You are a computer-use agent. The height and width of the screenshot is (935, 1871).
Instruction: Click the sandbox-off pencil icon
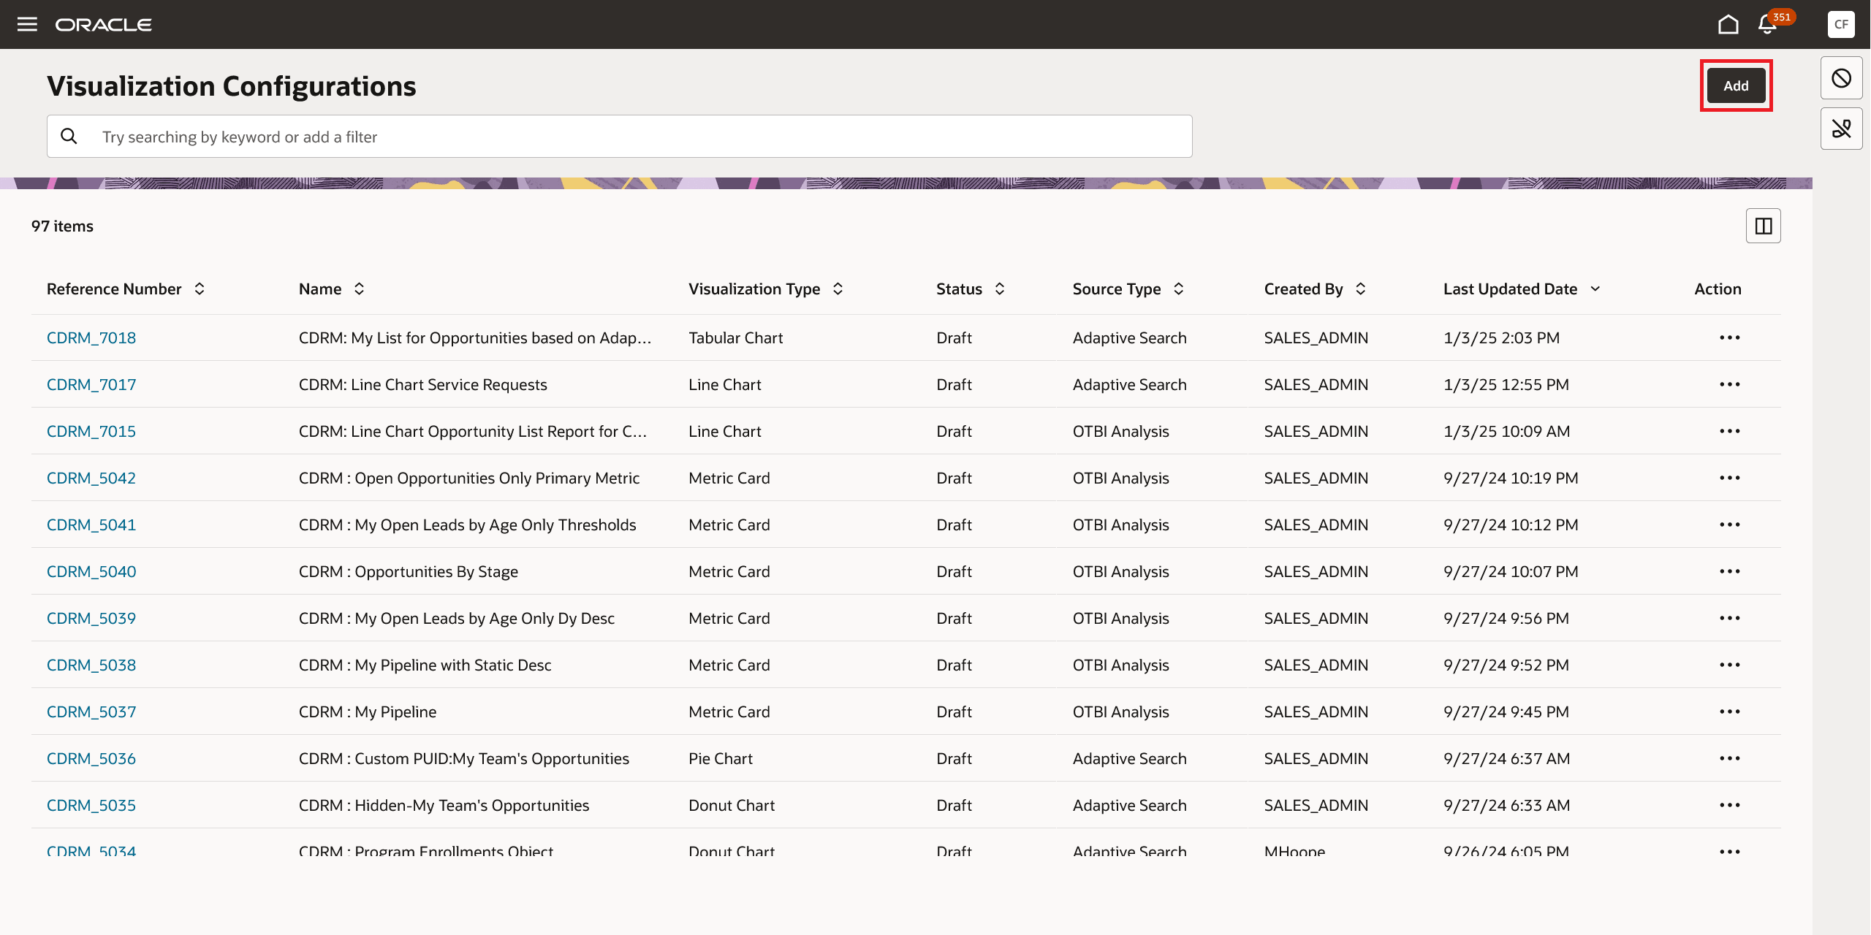[x=1842, y=128]
